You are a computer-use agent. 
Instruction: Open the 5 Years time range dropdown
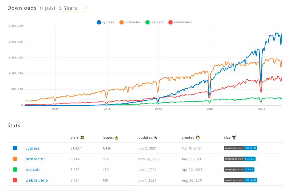click(73, 8)
